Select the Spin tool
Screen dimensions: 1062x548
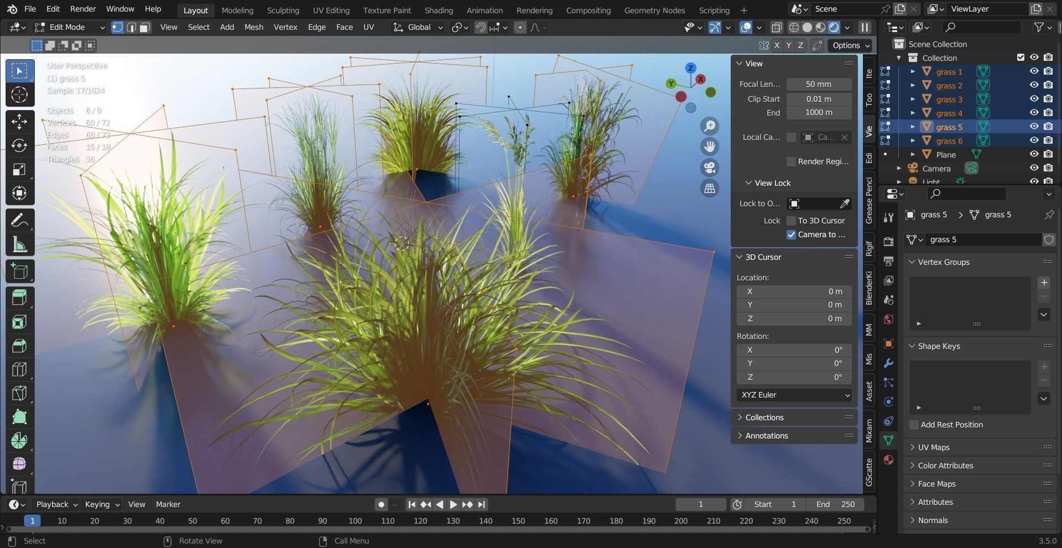click(19, 441)
